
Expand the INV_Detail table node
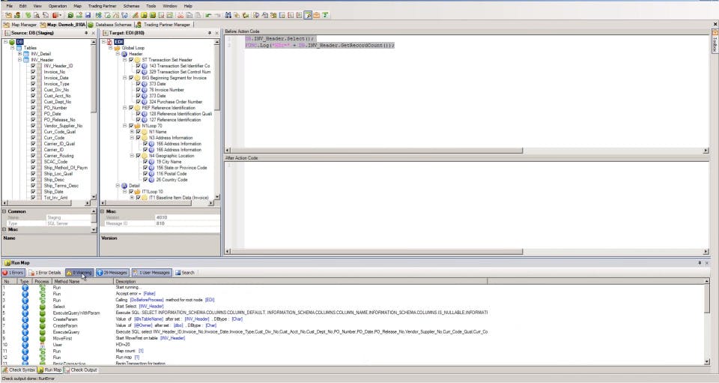pos(19,54)
